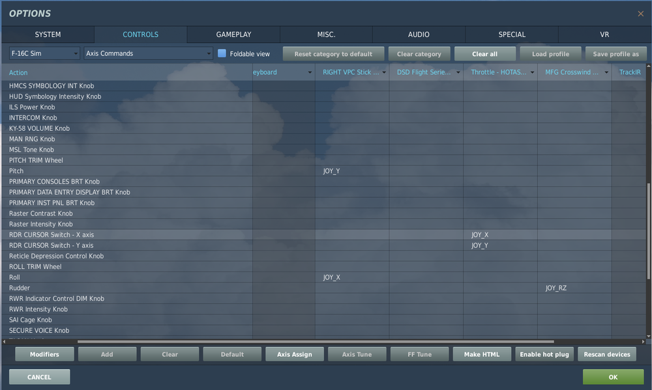Open the Axis Tune settings
The height and width of the screenshot is (390, 652).
click(x=357, y=354)
